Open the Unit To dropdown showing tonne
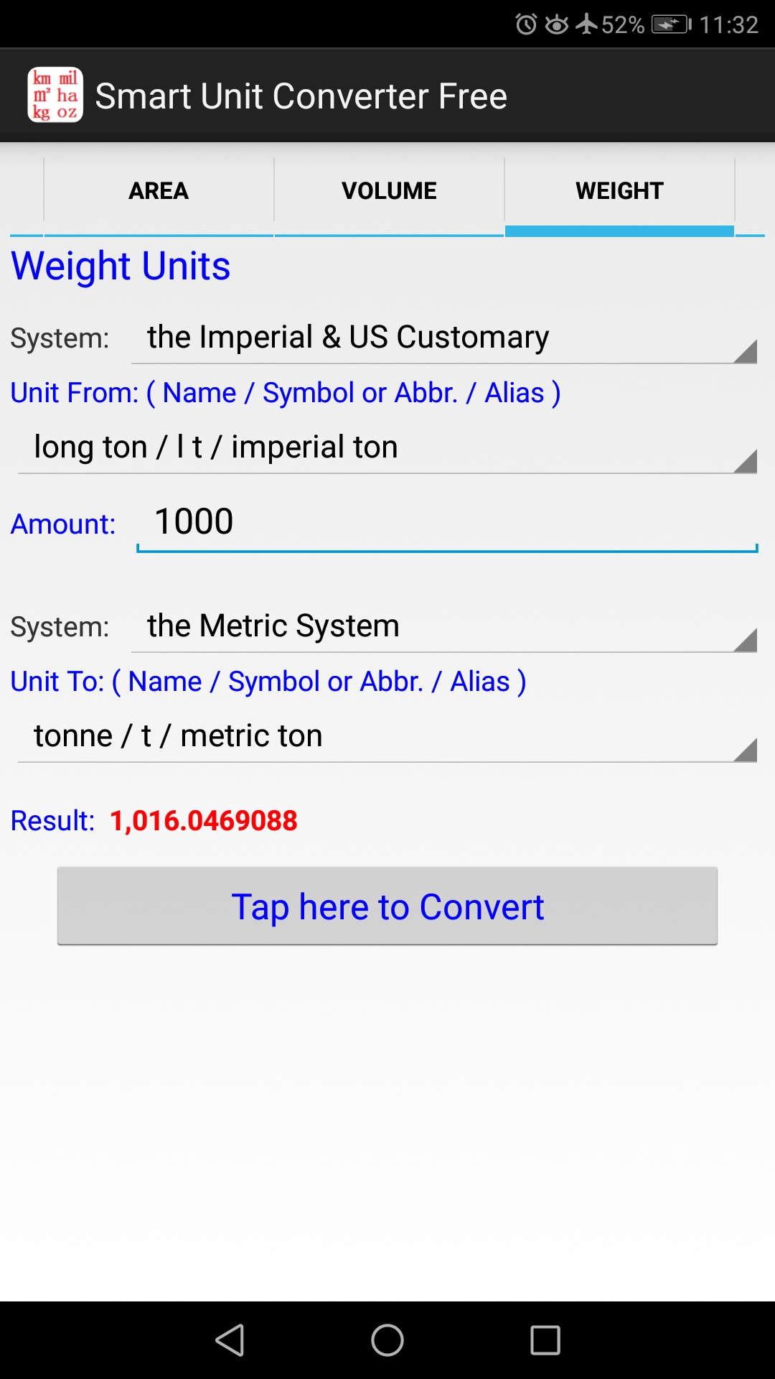This screenshot has width=775, height=1379. coord(387,735)
